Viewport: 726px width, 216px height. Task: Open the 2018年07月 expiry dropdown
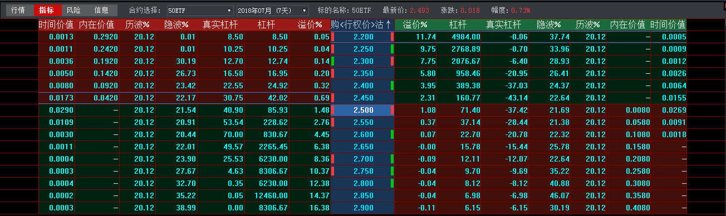tap(272, 10)
